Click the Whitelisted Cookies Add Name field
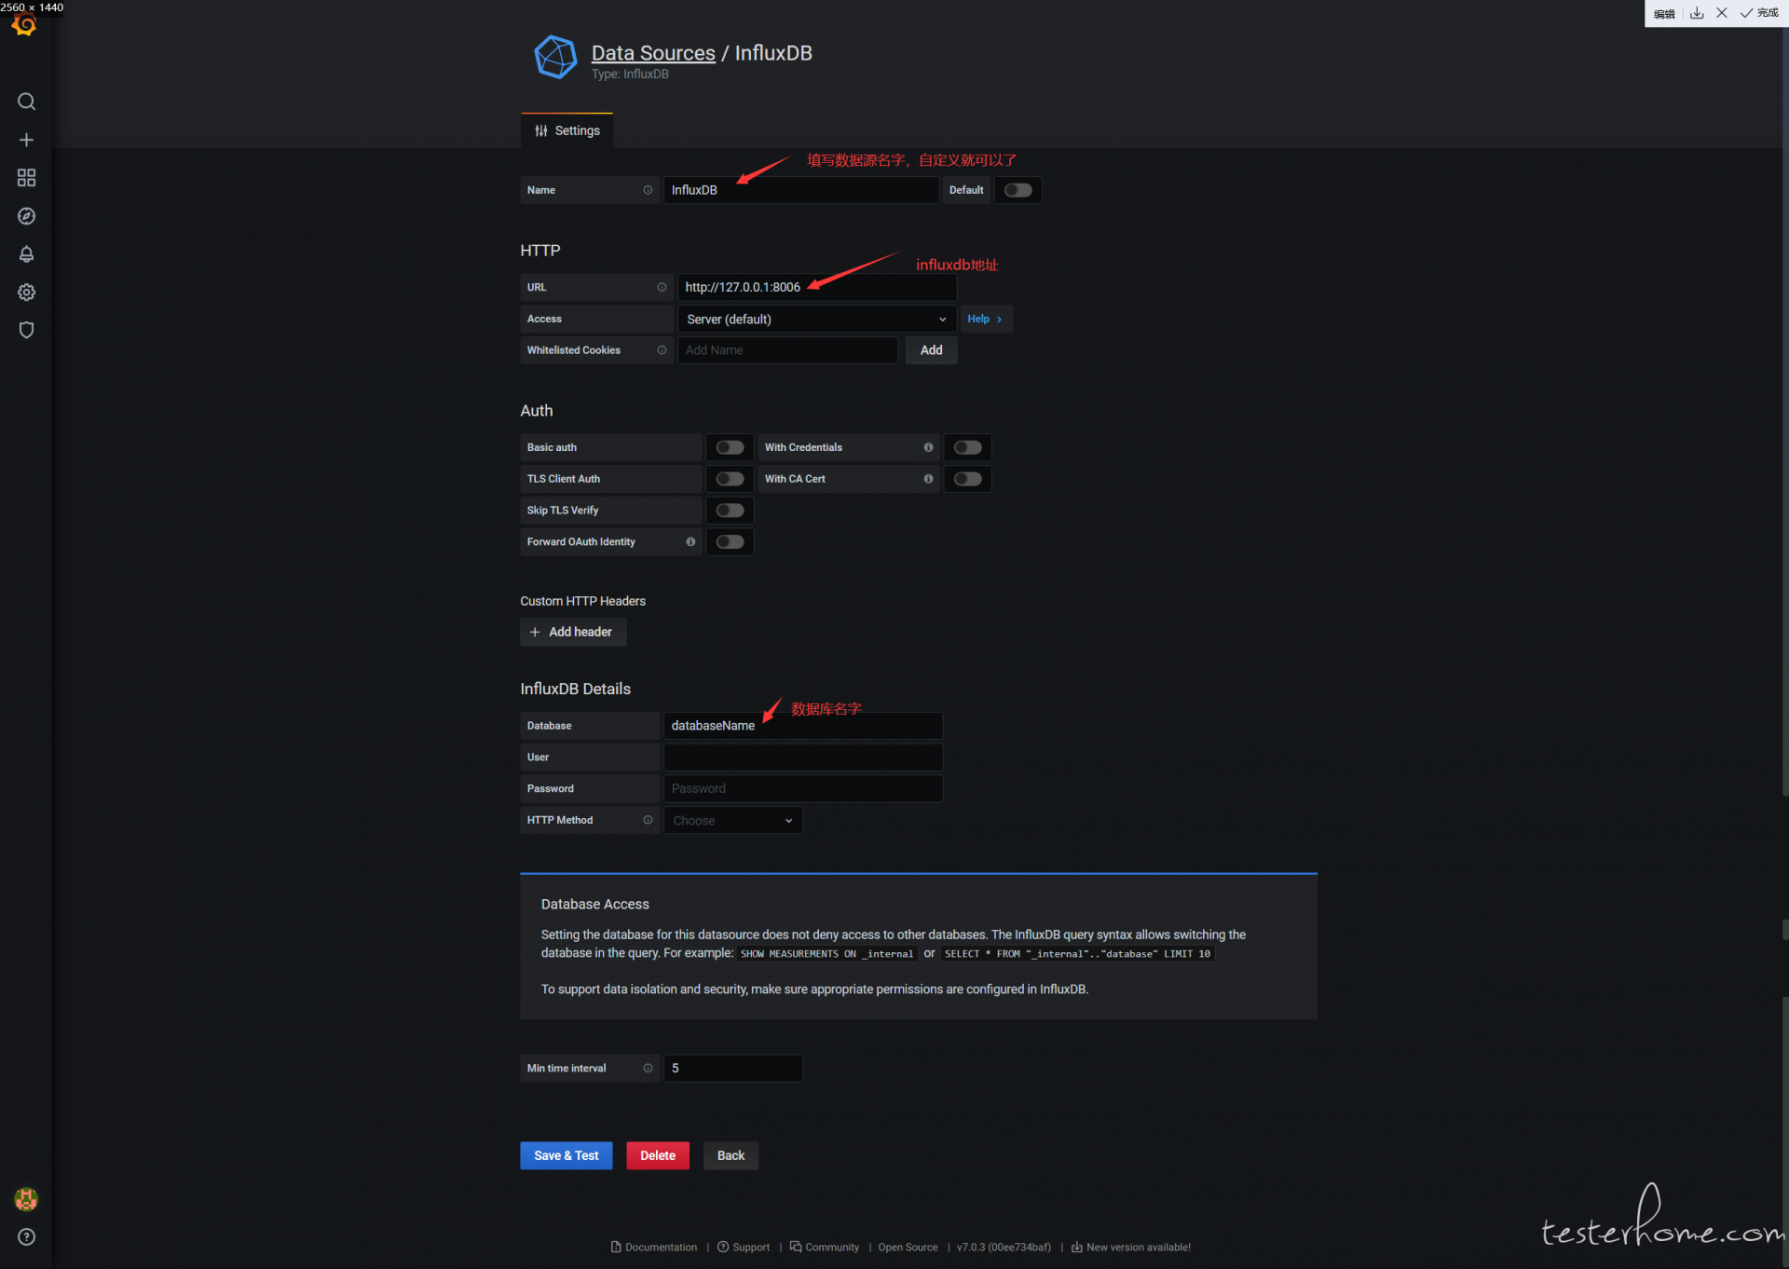This screenshot has height=1269, width=1789. click(x=787, y=350)
